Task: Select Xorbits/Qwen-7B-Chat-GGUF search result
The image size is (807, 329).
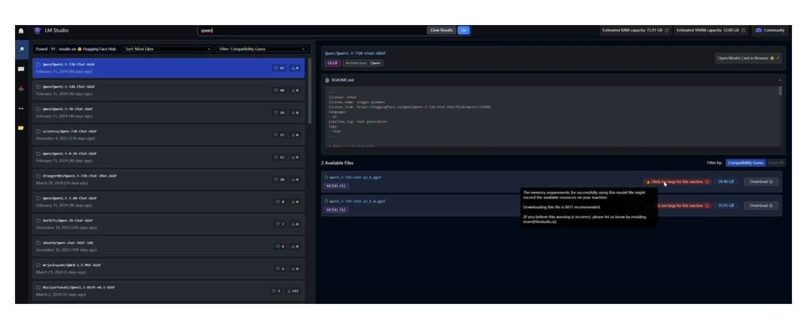Action: pyautogui.click(x=168, y=224)
